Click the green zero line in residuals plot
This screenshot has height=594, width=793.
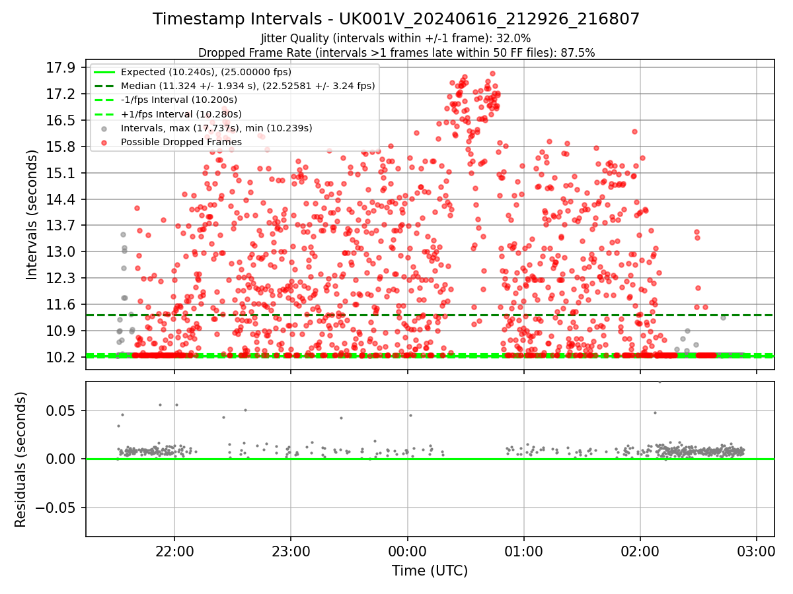(430, 459)
